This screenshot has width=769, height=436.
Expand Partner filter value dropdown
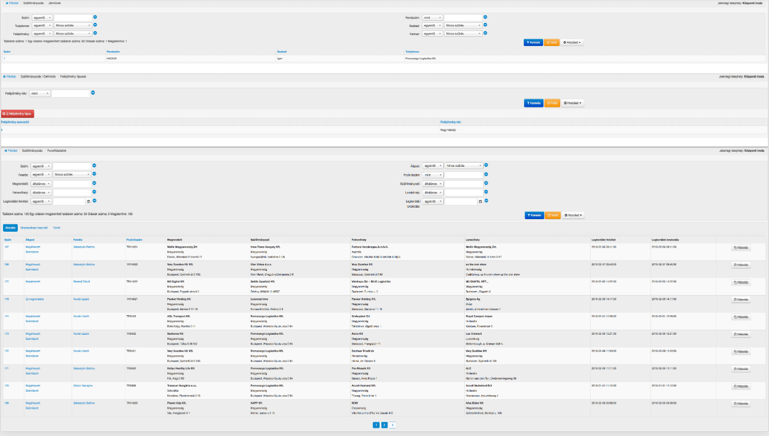[x=464, y=34]
